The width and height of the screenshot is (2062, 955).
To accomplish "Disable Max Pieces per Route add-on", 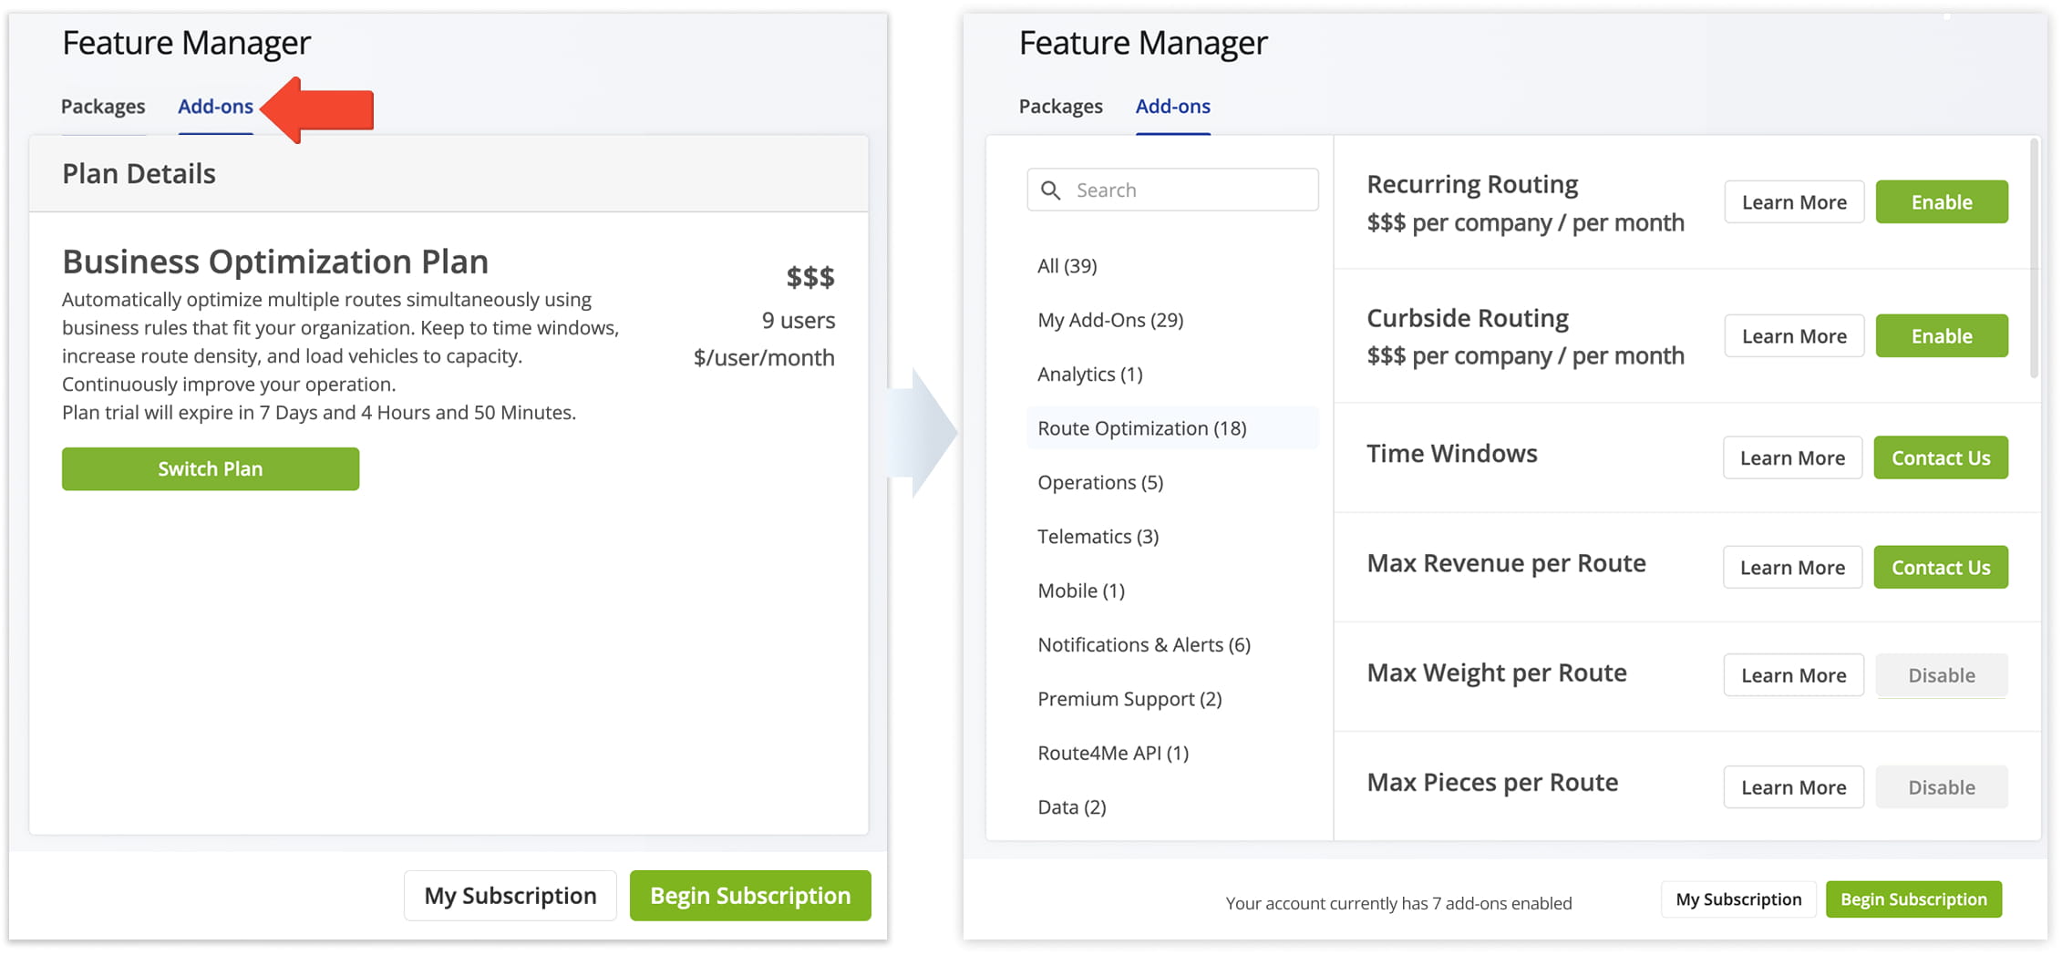I will pyautogui.click(x=1941, y=787).
